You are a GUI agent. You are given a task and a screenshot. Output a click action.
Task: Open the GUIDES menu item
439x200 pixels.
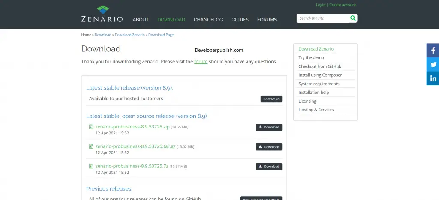240,20
